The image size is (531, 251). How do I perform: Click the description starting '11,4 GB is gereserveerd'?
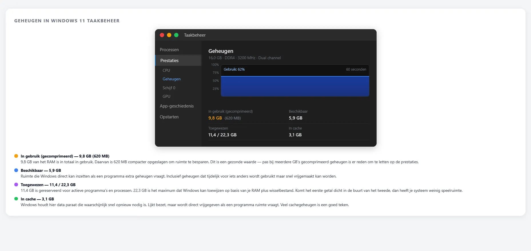click(242, 190)
